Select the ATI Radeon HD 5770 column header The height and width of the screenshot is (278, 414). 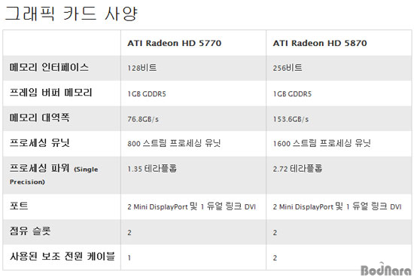175,43
